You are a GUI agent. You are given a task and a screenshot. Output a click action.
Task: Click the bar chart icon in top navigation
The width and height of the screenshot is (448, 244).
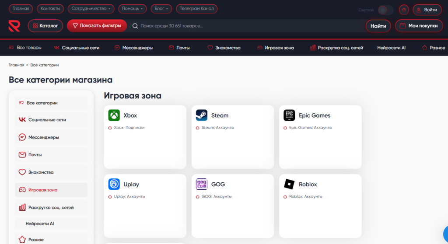tap(312, 48)
